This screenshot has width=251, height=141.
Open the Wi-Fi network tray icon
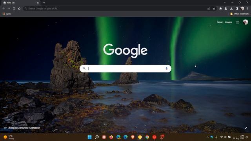pyautogui.click(x=222, y=137)
